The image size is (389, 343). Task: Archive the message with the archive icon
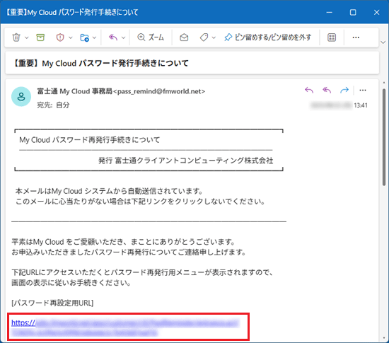tap(40, 37)
